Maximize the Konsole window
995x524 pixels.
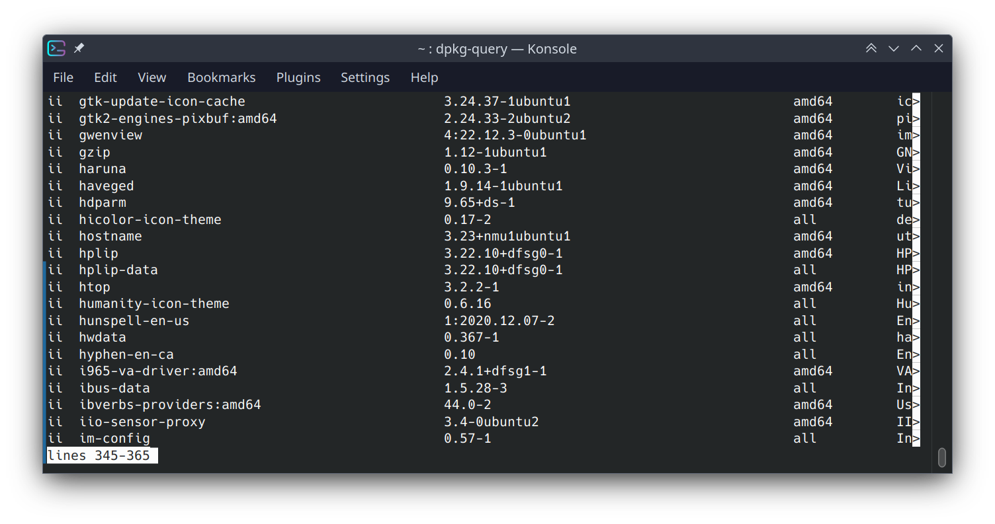[x=916, y=48]
